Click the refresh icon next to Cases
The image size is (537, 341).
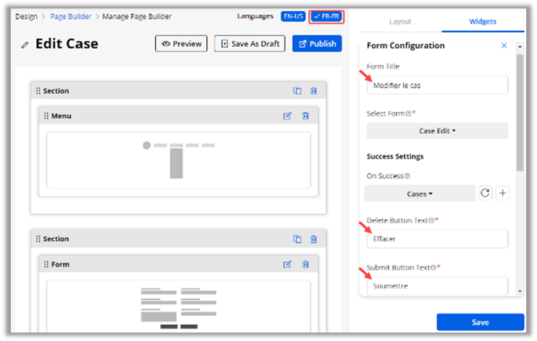tap(485, 193)
